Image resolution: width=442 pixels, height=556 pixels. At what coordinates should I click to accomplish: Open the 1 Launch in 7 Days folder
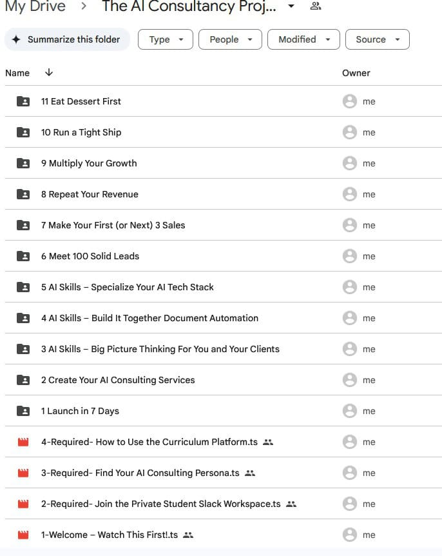(x=80, y=411)
